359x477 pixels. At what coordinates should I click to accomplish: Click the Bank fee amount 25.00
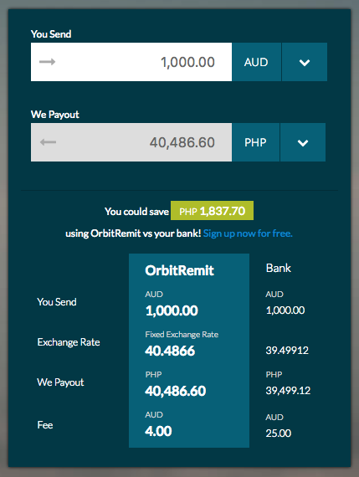[x=279, y=433]
